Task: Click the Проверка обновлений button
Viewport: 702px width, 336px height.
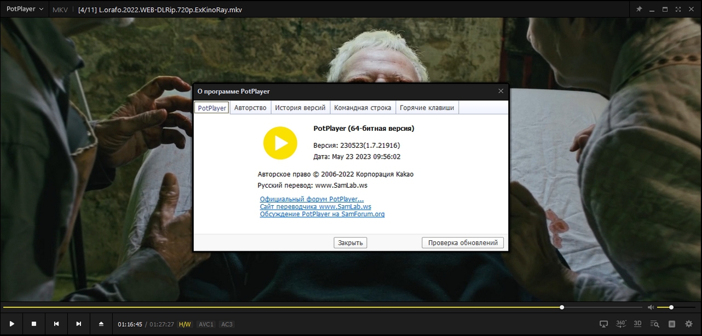Action: coord(463,242)
